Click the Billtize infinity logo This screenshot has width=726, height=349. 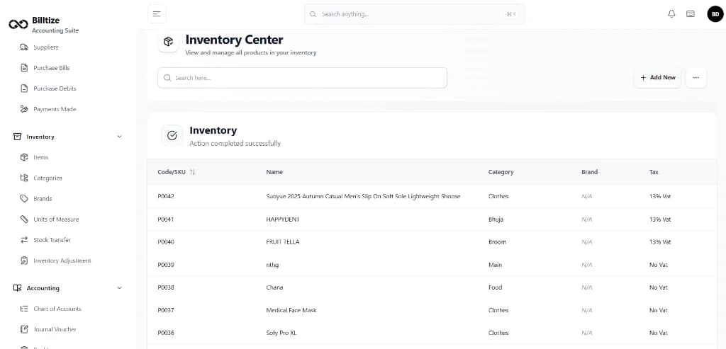coord(18,24)
